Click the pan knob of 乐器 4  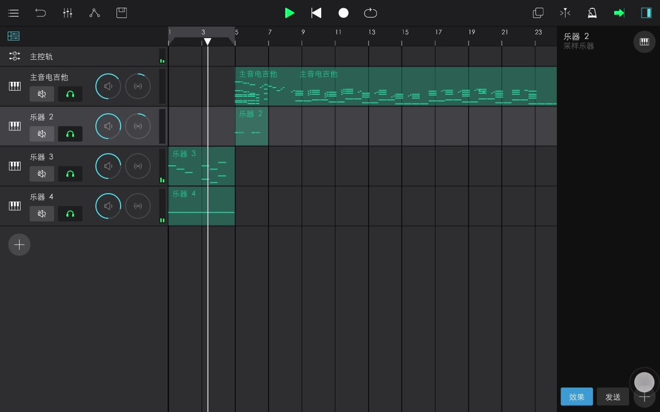click(138, 206)
